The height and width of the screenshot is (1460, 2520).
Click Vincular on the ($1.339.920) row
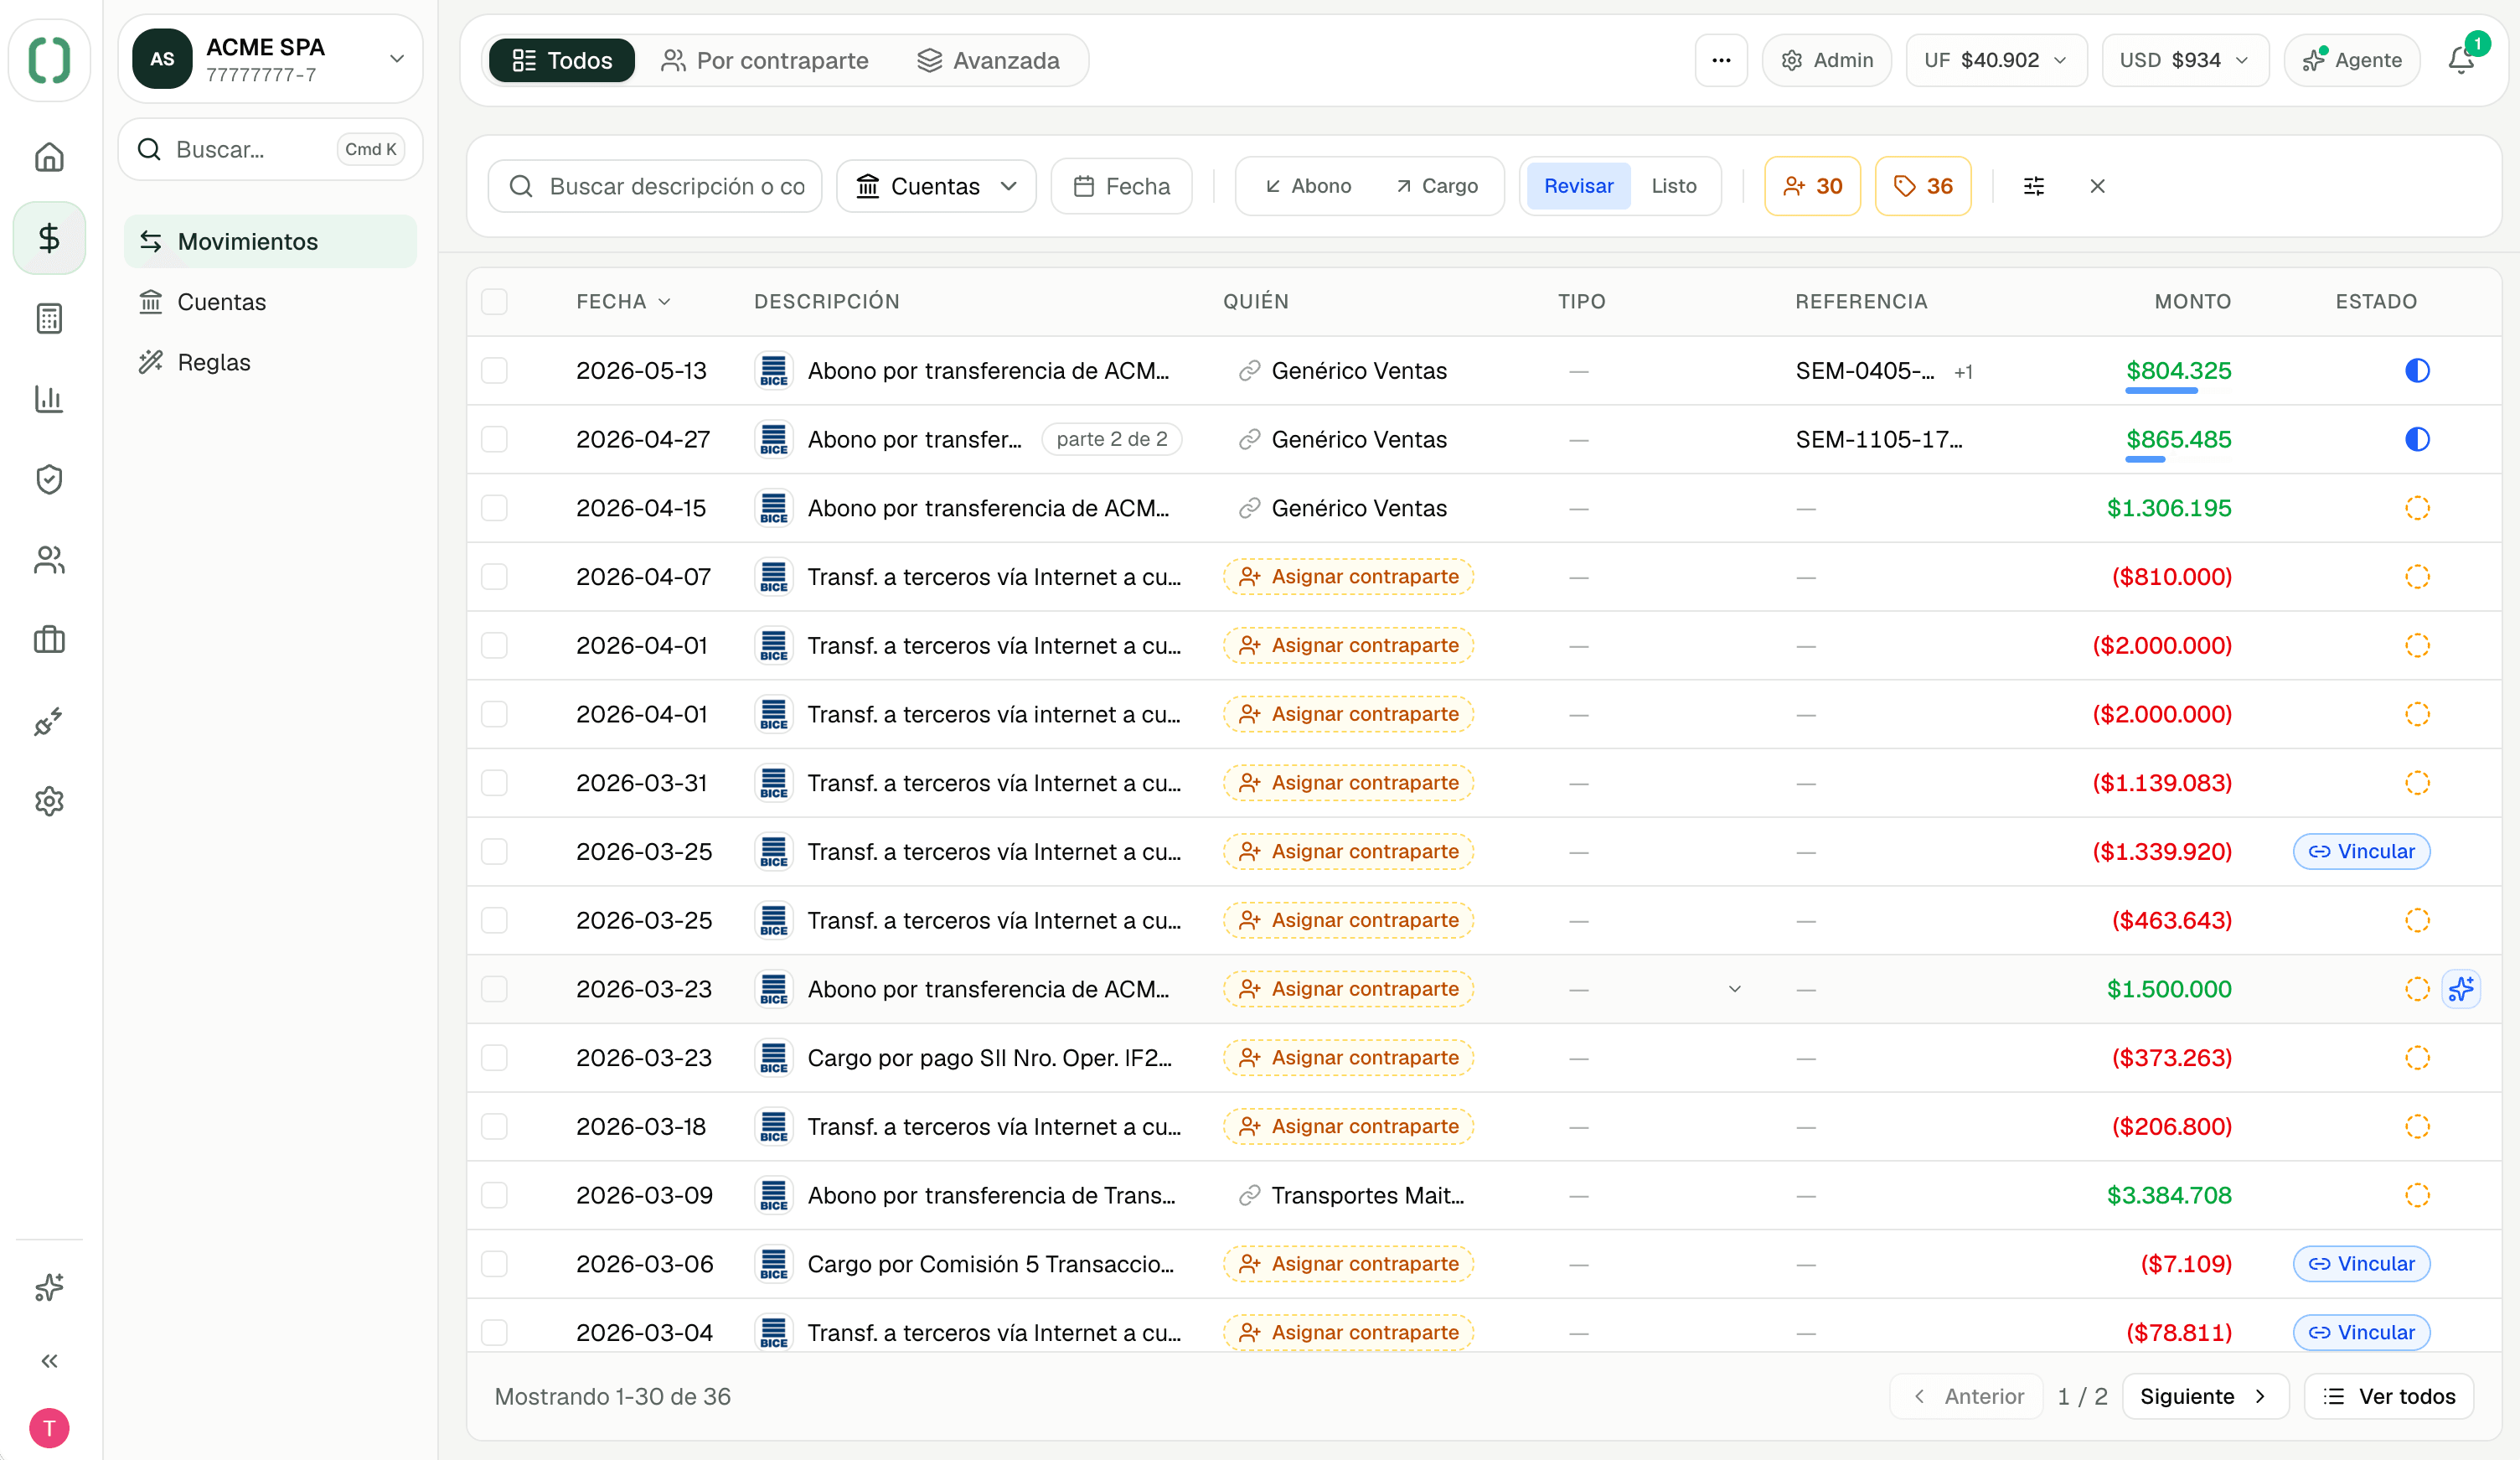[2361, 852]
